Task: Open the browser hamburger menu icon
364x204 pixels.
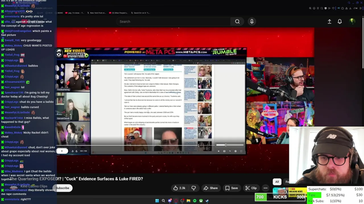Action: (x=361, y=8)
